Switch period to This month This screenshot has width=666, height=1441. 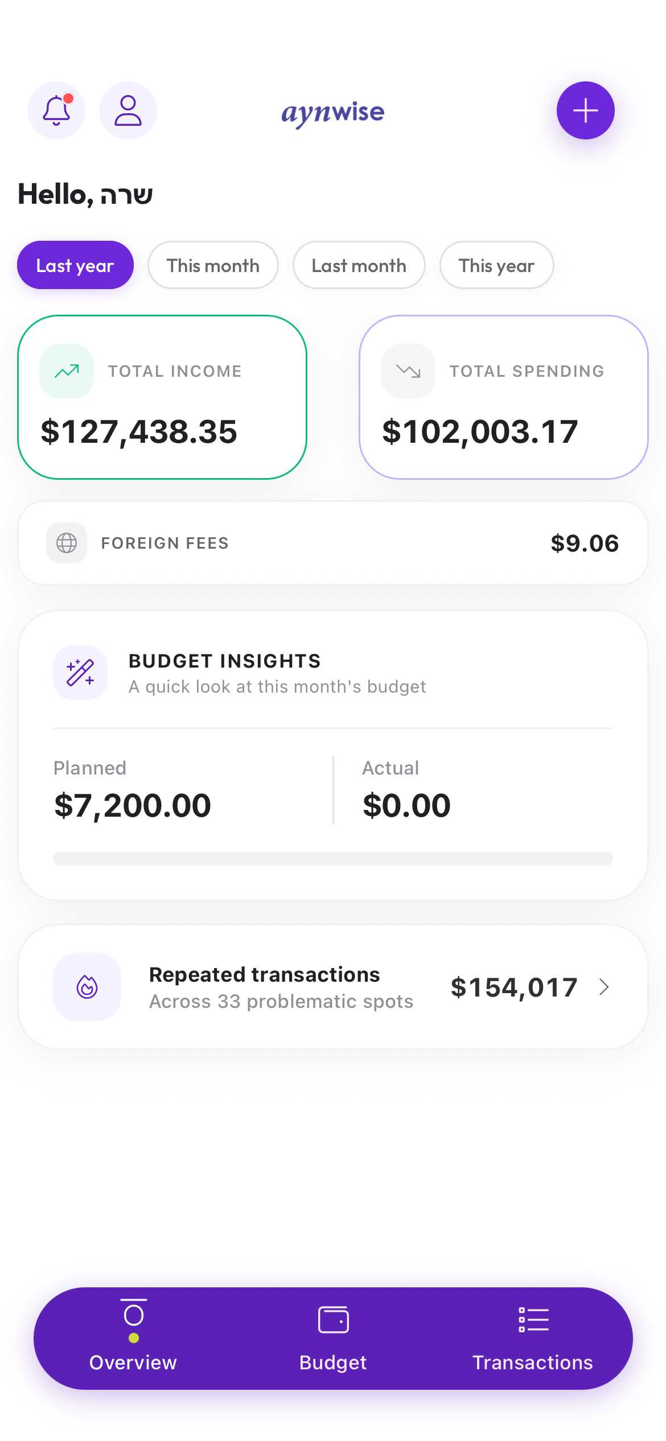(x=213, y=265)
